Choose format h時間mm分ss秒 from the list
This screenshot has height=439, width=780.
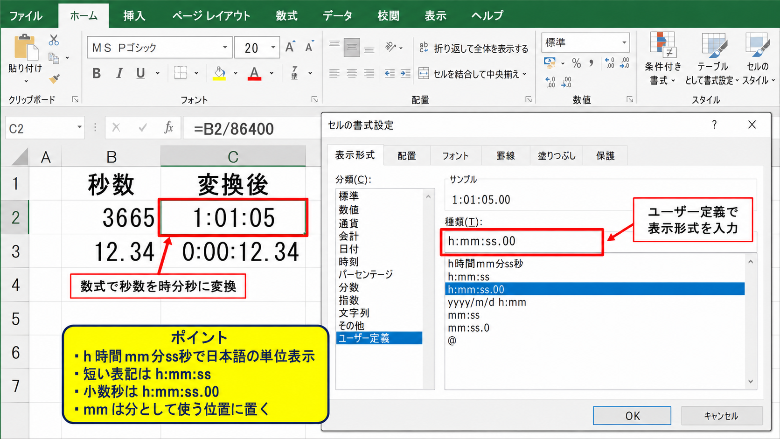595,264
